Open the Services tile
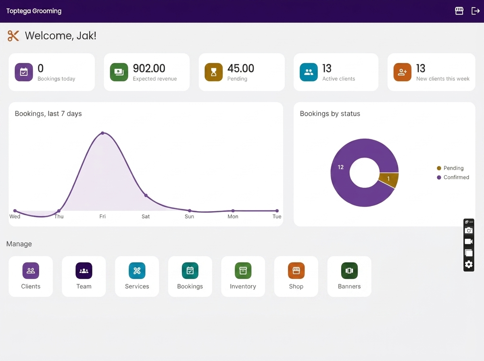The width and height of the screenshot is (484, 361). pos(137,276)
